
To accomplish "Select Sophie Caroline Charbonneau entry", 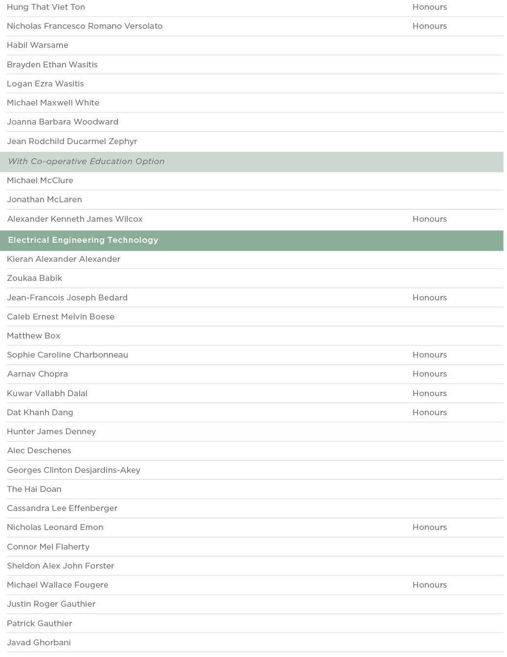I will pos(67,355).
